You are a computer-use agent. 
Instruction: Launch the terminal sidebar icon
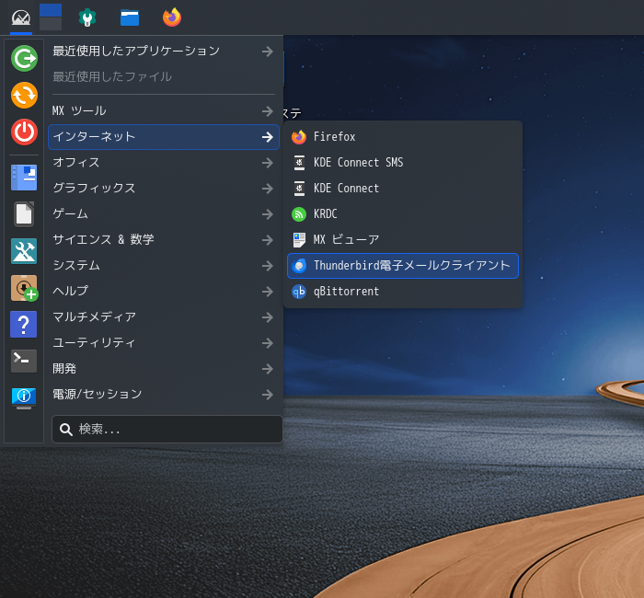(x=24, y=361)
